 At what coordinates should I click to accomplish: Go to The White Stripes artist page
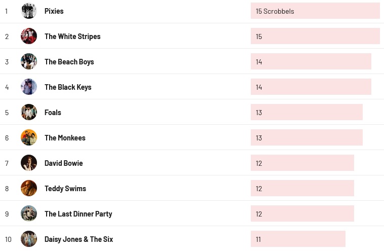coord(72,37)
